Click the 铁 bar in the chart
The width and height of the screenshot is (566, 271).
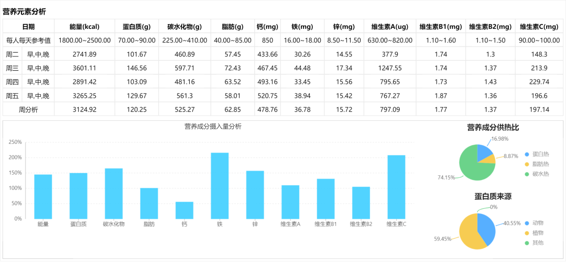click(x=220, y=186)
